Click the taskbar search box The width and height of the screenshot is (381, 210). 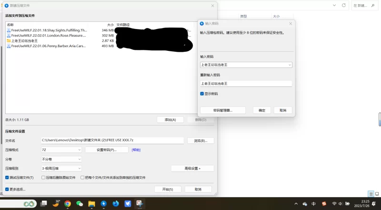click(x=18, y=204)
